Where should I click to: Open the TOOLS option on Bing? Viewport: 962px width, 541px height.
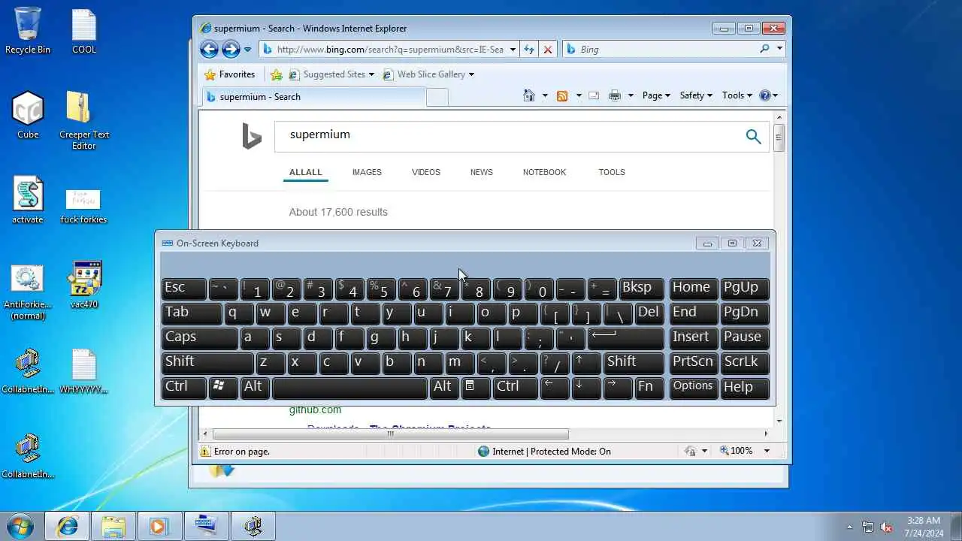coord(612,172)
